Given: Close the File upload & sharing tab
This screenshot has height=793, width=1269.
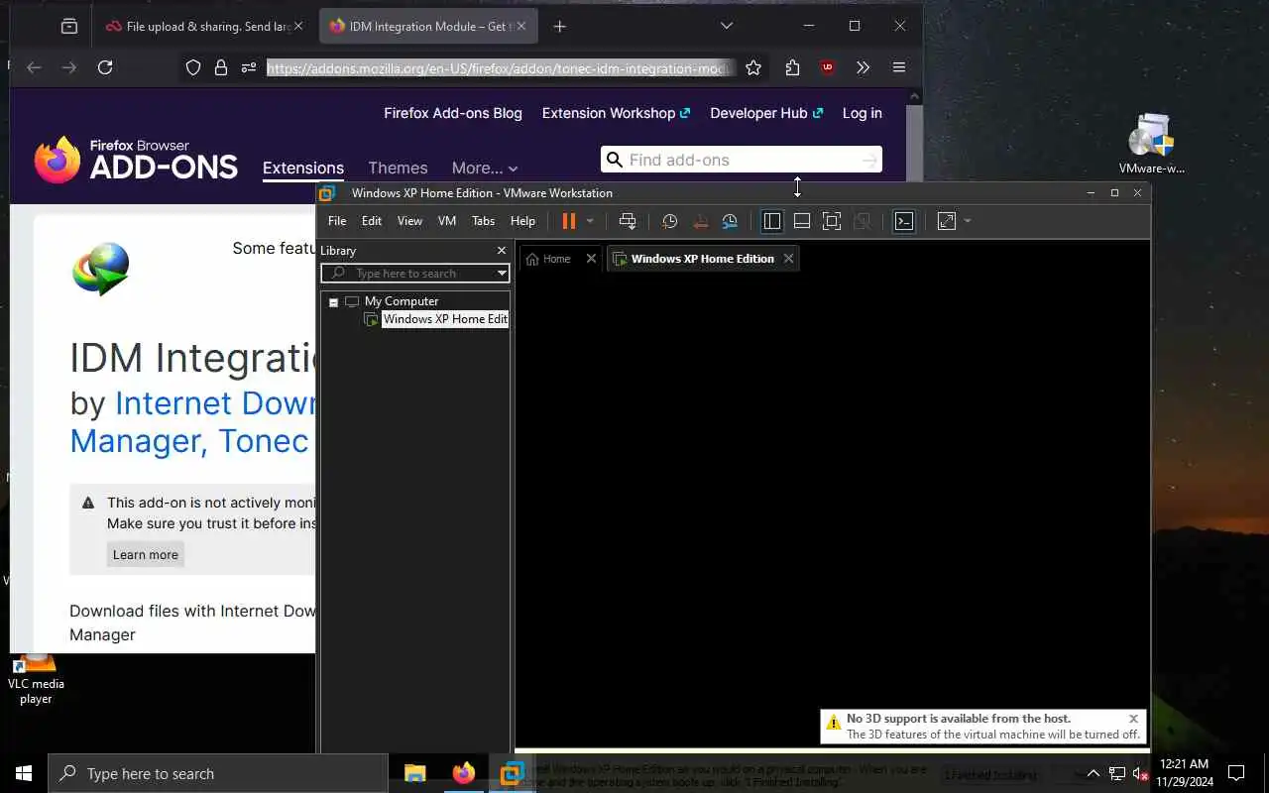Looking at the screenshot, I should (297, 27).
